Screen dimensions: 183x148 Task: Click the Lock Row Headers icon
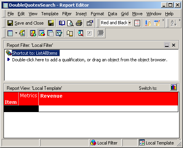point(148,23)
